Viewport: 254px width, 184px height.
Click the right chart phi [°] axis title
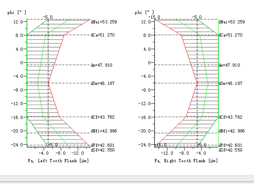(144, 12)
